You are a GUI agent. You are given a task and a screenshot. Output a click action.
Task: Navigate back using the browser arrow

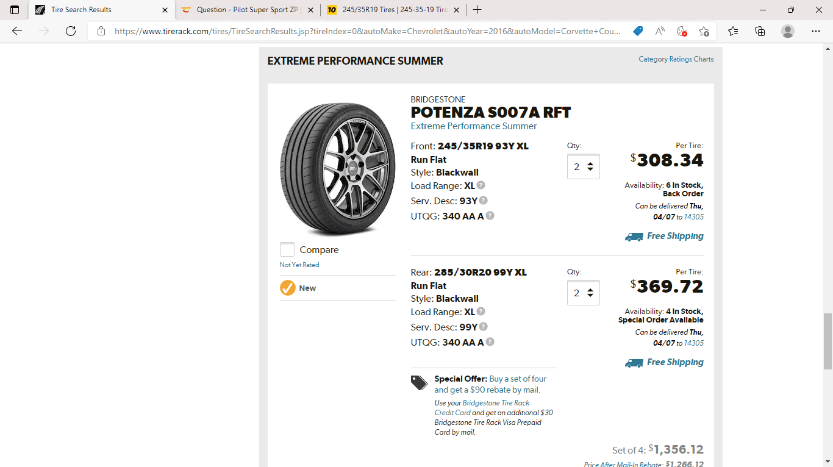tap(16, 30)
